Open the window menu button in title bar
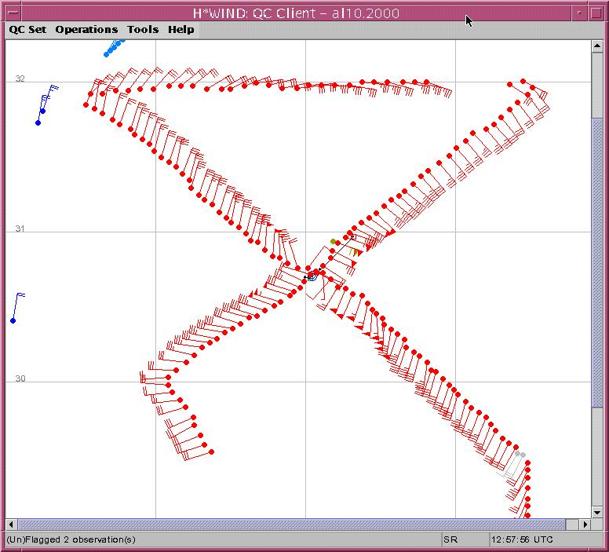 coord(13,13)
